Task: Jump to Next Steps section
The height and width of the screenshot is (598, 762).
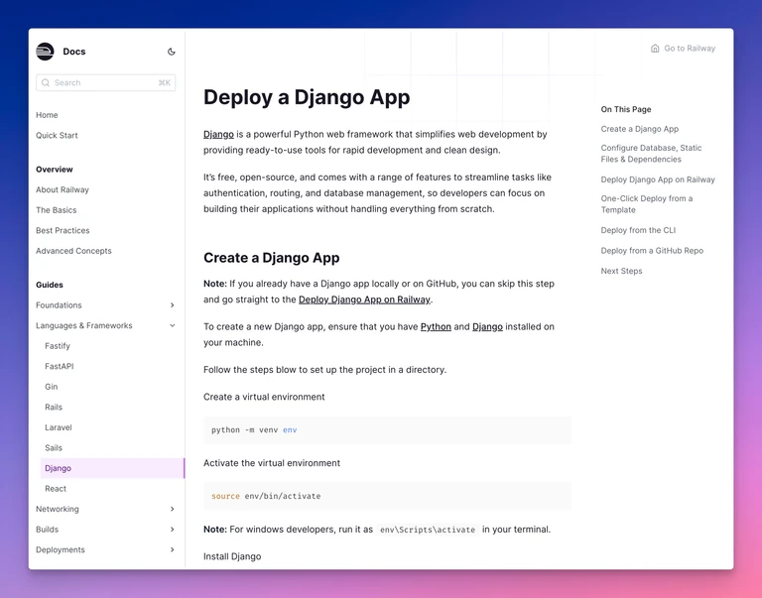Action: tap(621, 271)
